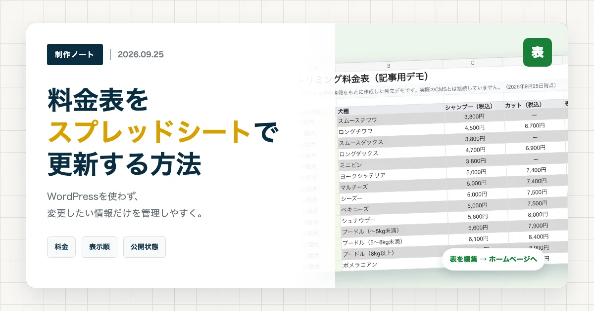594x311 pixels.
Task: Select the プードル（〜5kg未満） cell
Action: click(x=396, y=231)
